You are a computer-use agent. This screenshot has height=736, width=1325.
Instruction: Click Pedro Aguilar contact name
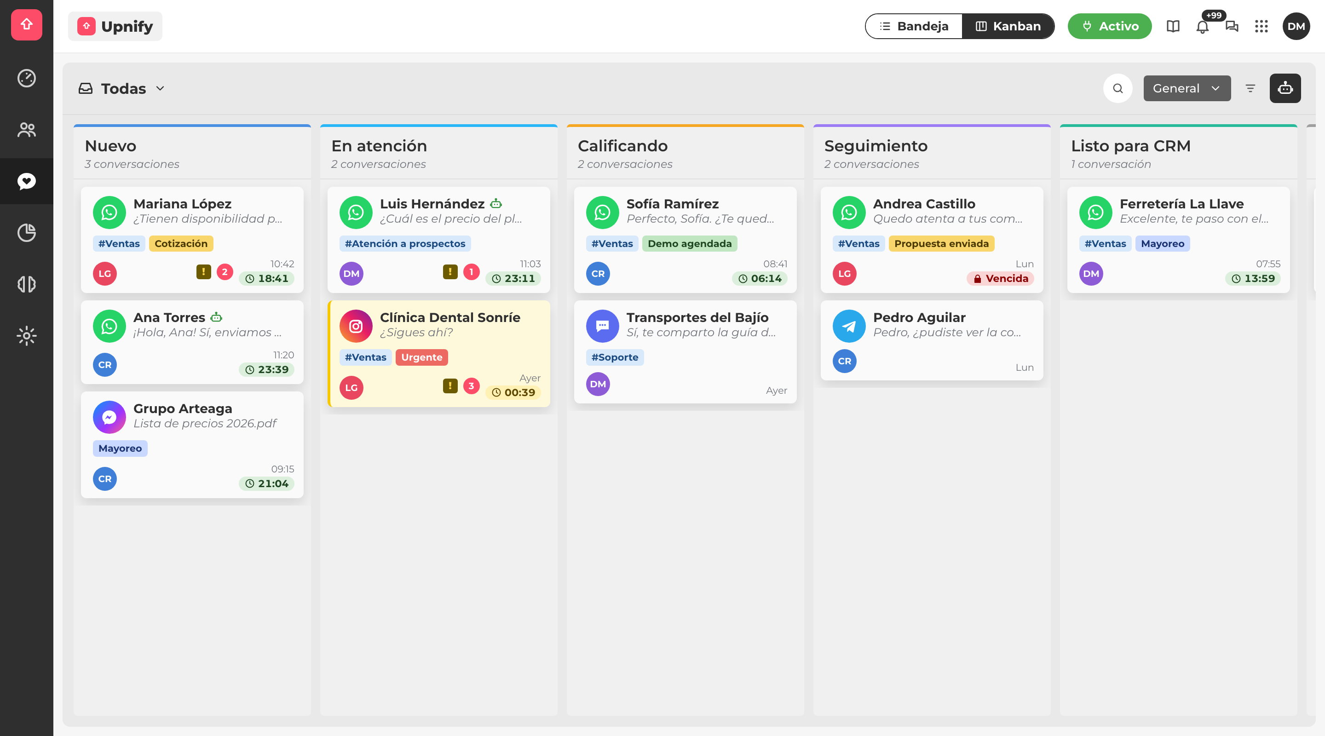click(x=919, y=317)
